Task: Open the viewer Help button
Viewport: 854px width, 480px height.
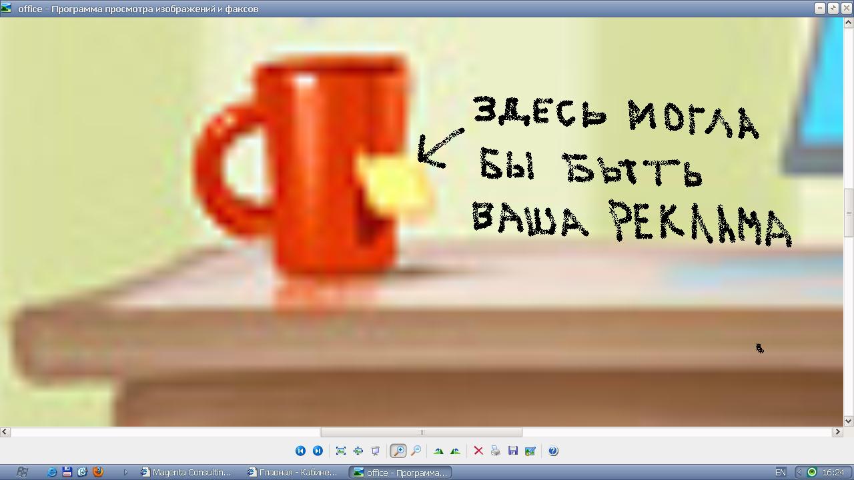Action: click(x=553, y=451)
